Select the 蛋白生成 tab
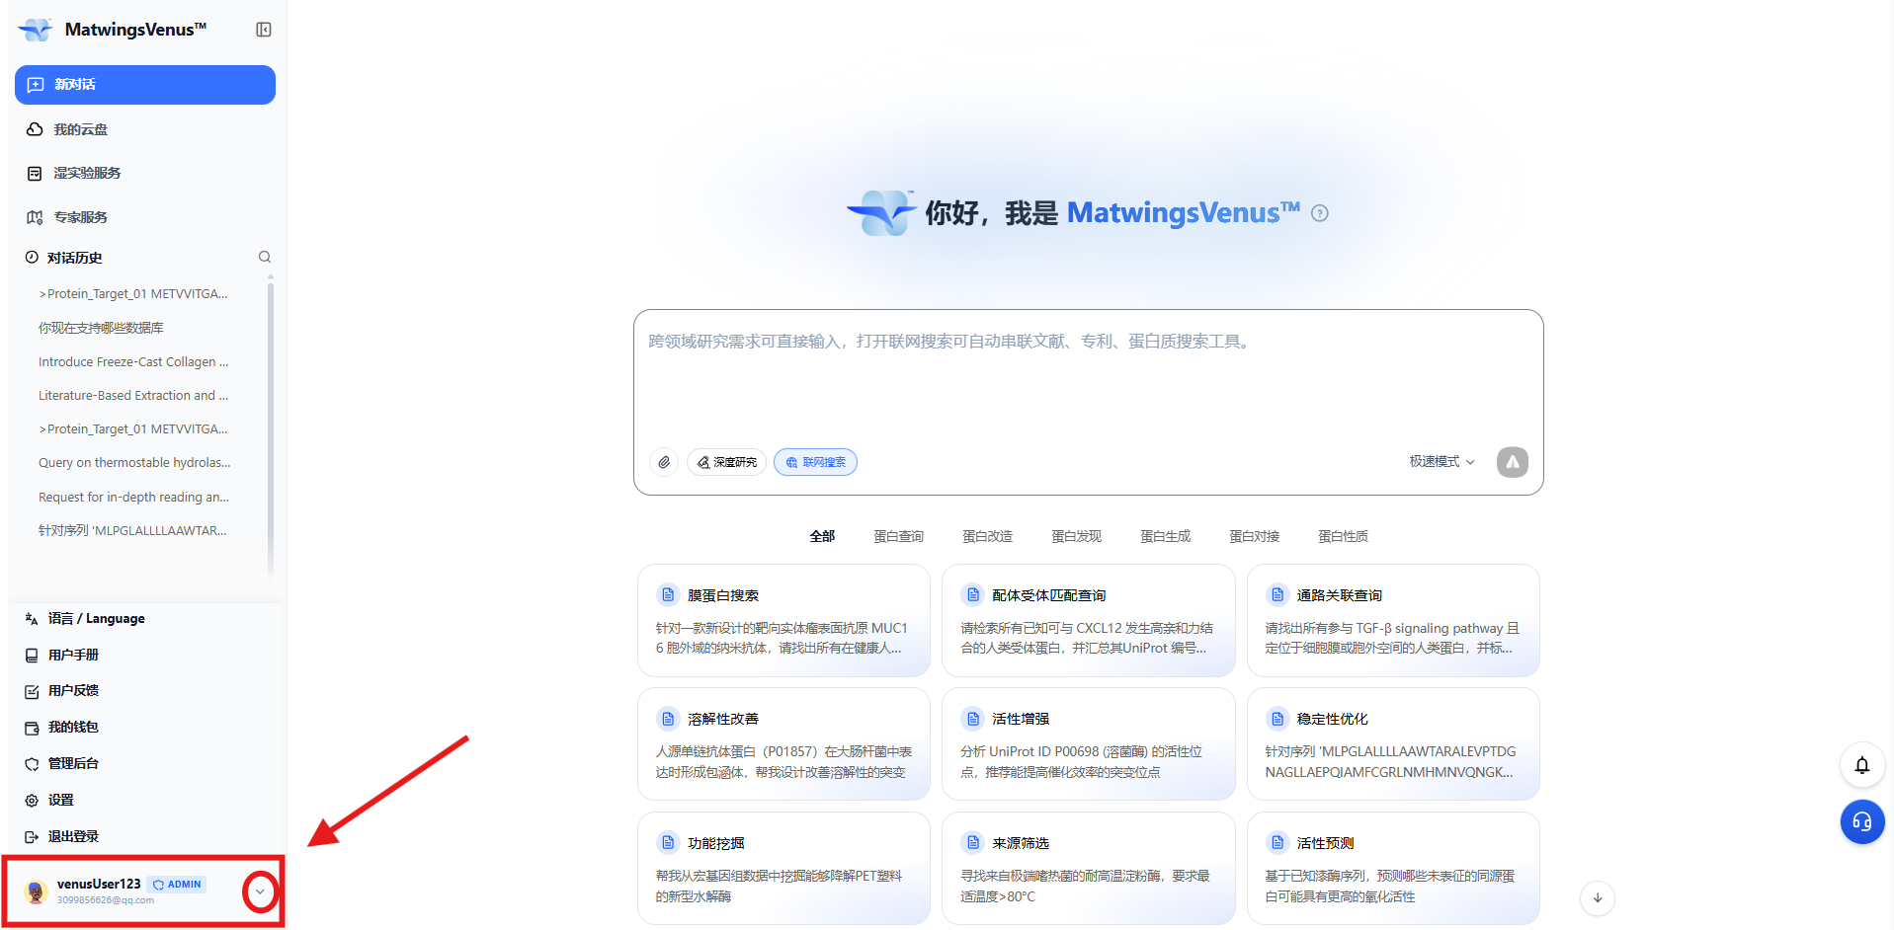The image size is (1894, 930). pyautogui.click(x=1165, y=537)
